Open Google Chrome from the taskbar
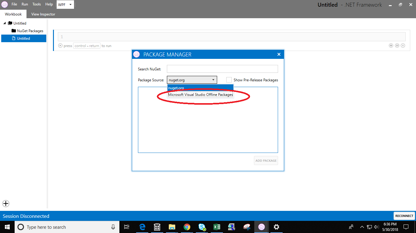 point(187,227)
